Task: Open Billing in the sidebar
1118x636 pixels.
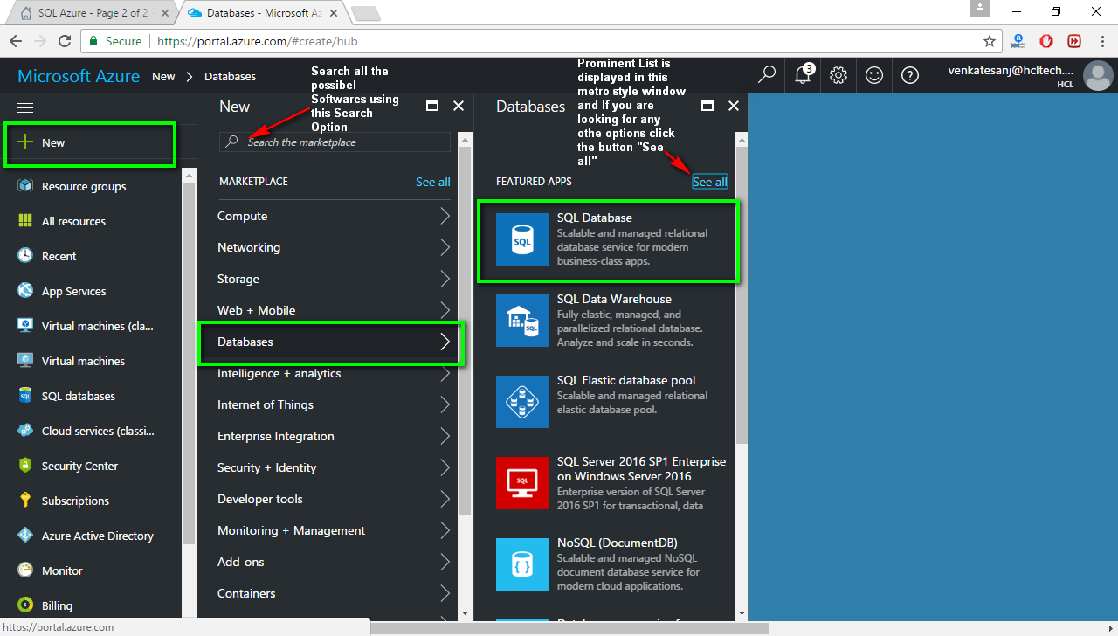Action: point(59,605)
